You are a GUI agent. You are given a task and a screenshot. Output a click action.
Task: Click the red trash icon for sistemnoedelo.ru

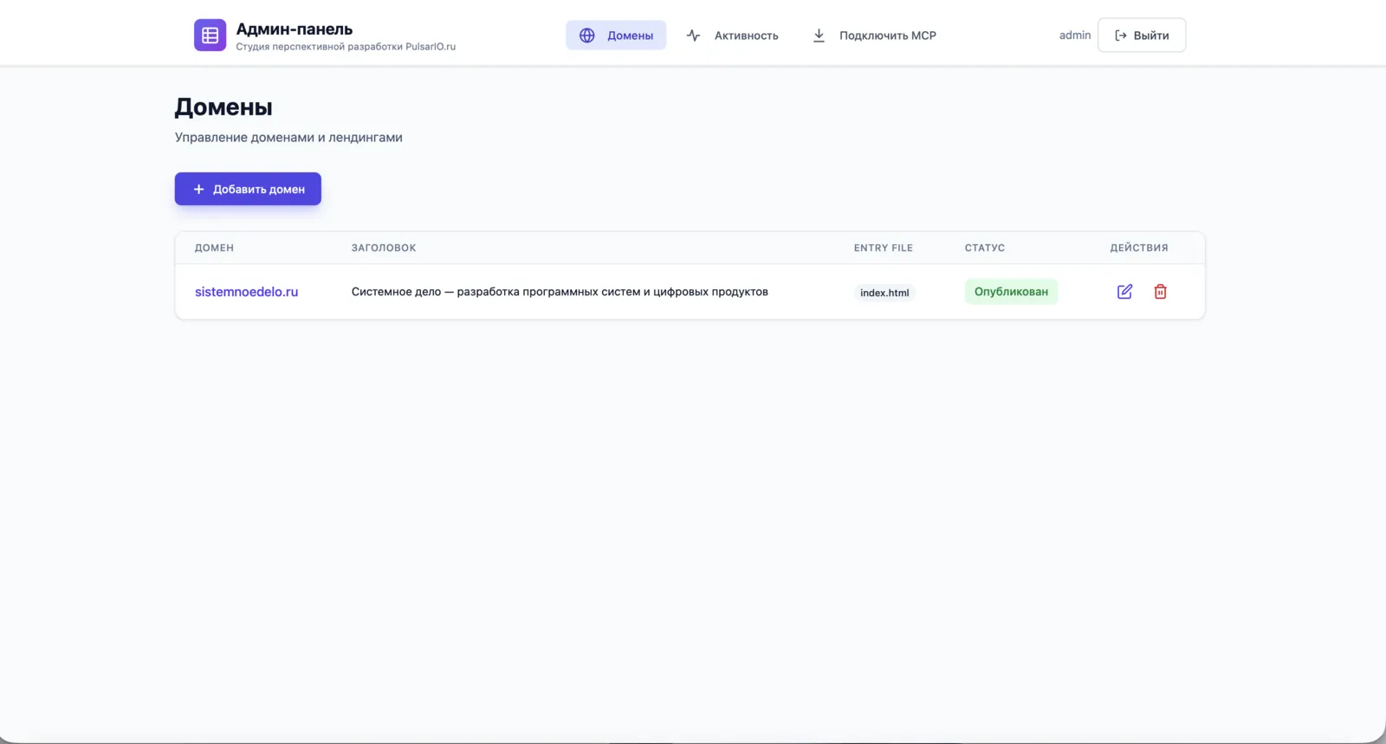(x=1160, y=292)
